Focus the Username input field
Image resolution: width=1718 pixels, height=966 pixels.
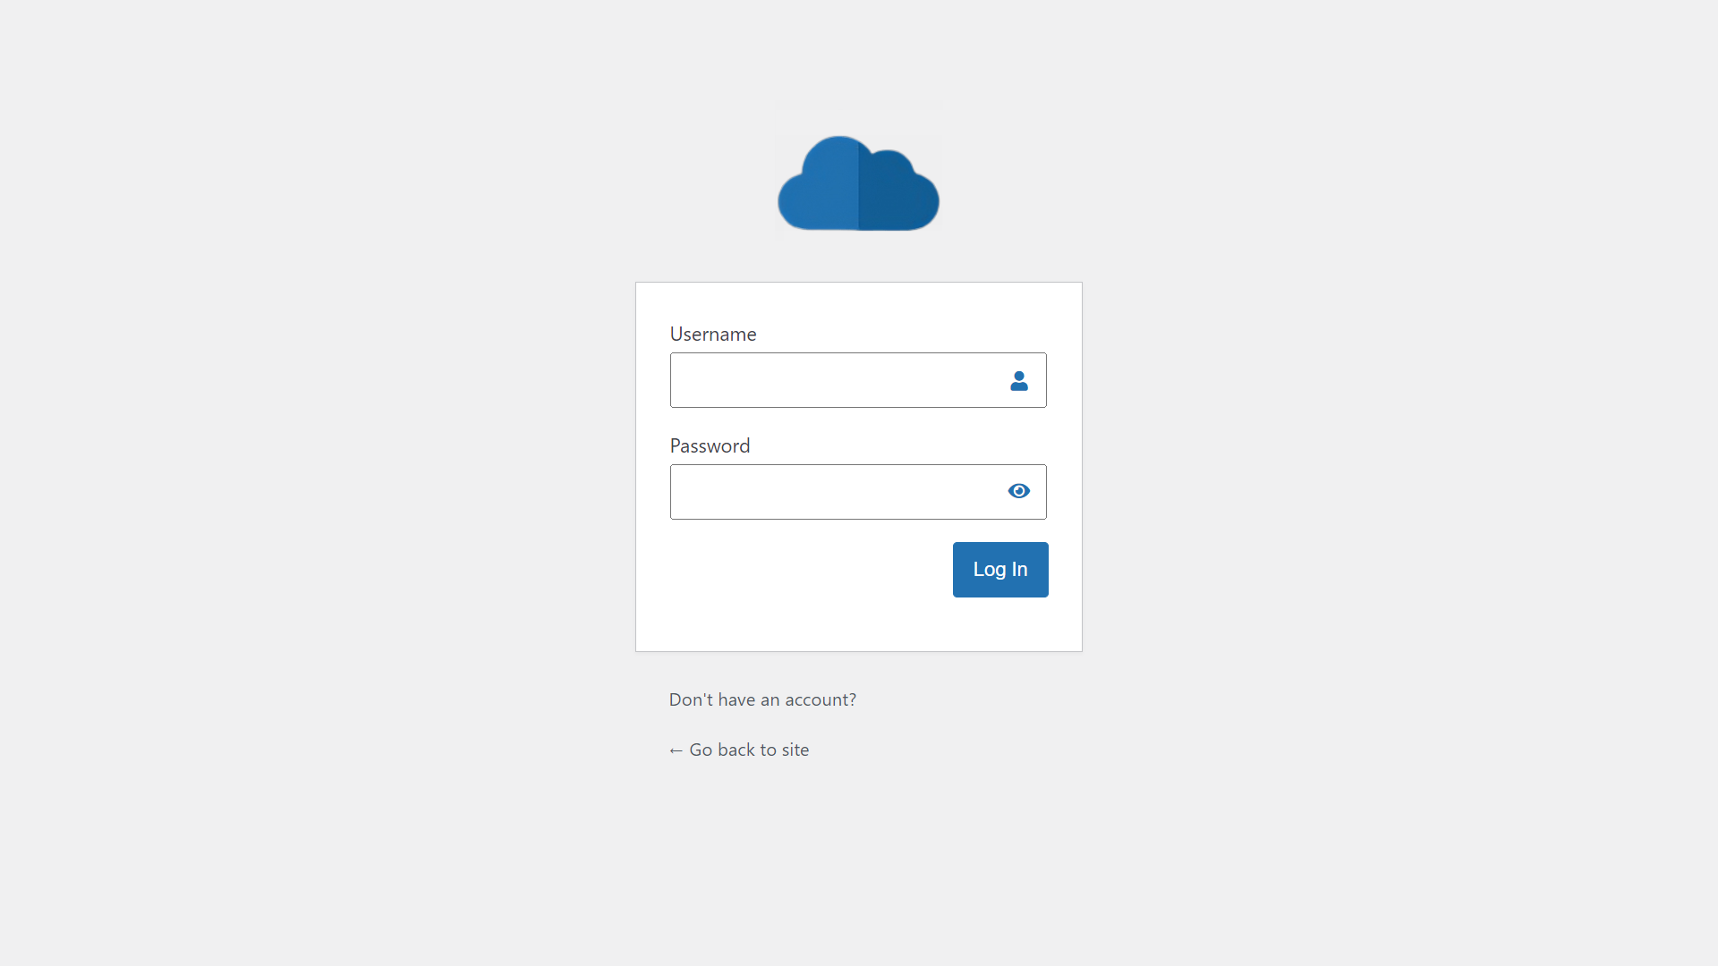coord(858,380)
